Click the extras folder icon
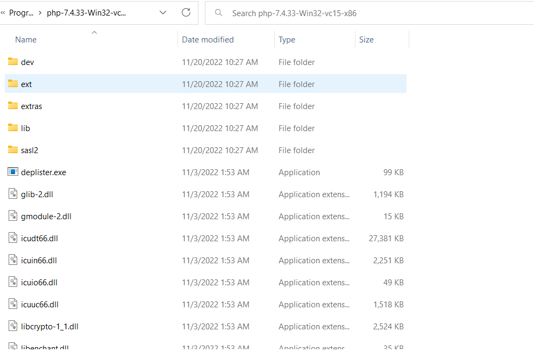Viewport: 534px width, 353px height. click(x=13, y=105)
